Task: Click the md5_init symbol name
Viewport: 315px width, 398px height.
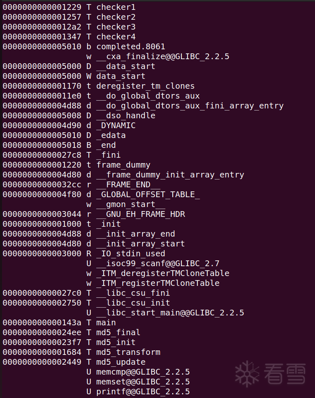Action: point(116,342)
